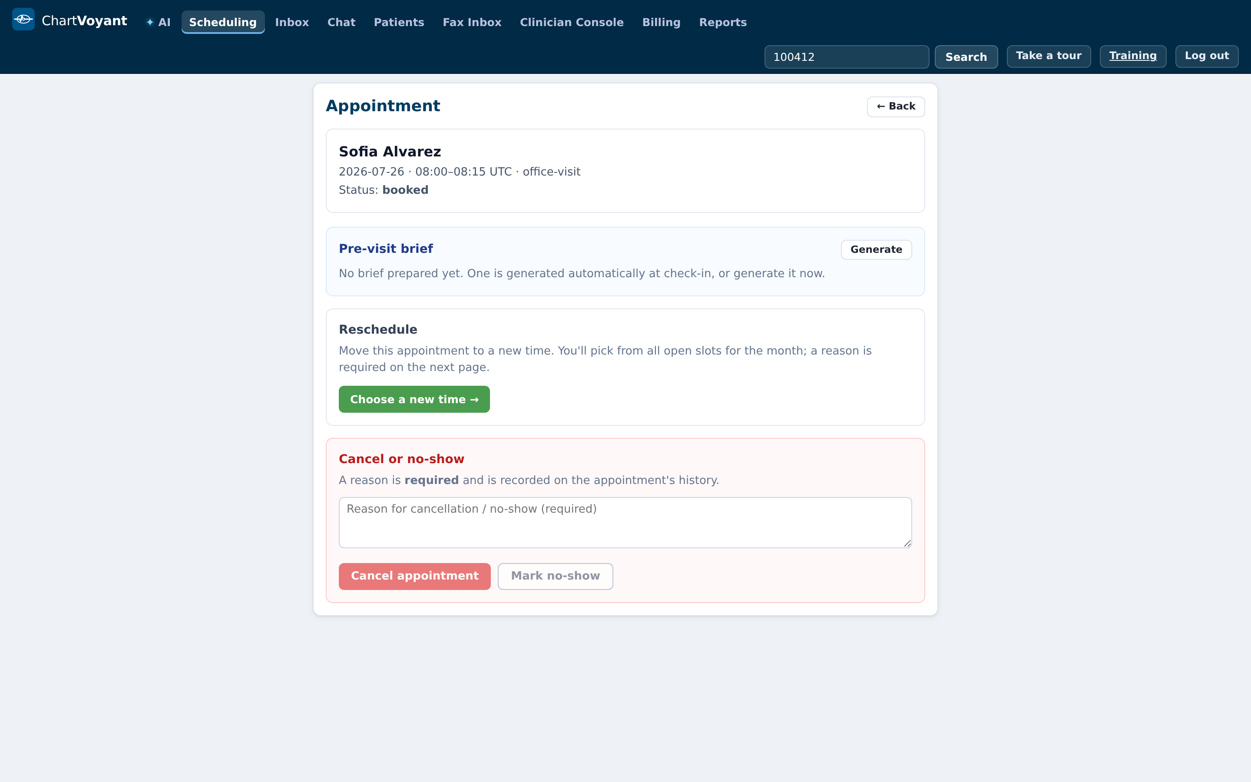Image resolution: width=1251 pixels, height=782 pixels.
Task: Go back with the Back button
Action: 896,106
